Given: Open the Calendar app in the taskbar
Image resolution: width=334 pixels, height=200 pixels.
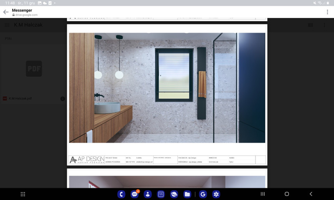Looking at the screenshot, I should coord(161,194).
